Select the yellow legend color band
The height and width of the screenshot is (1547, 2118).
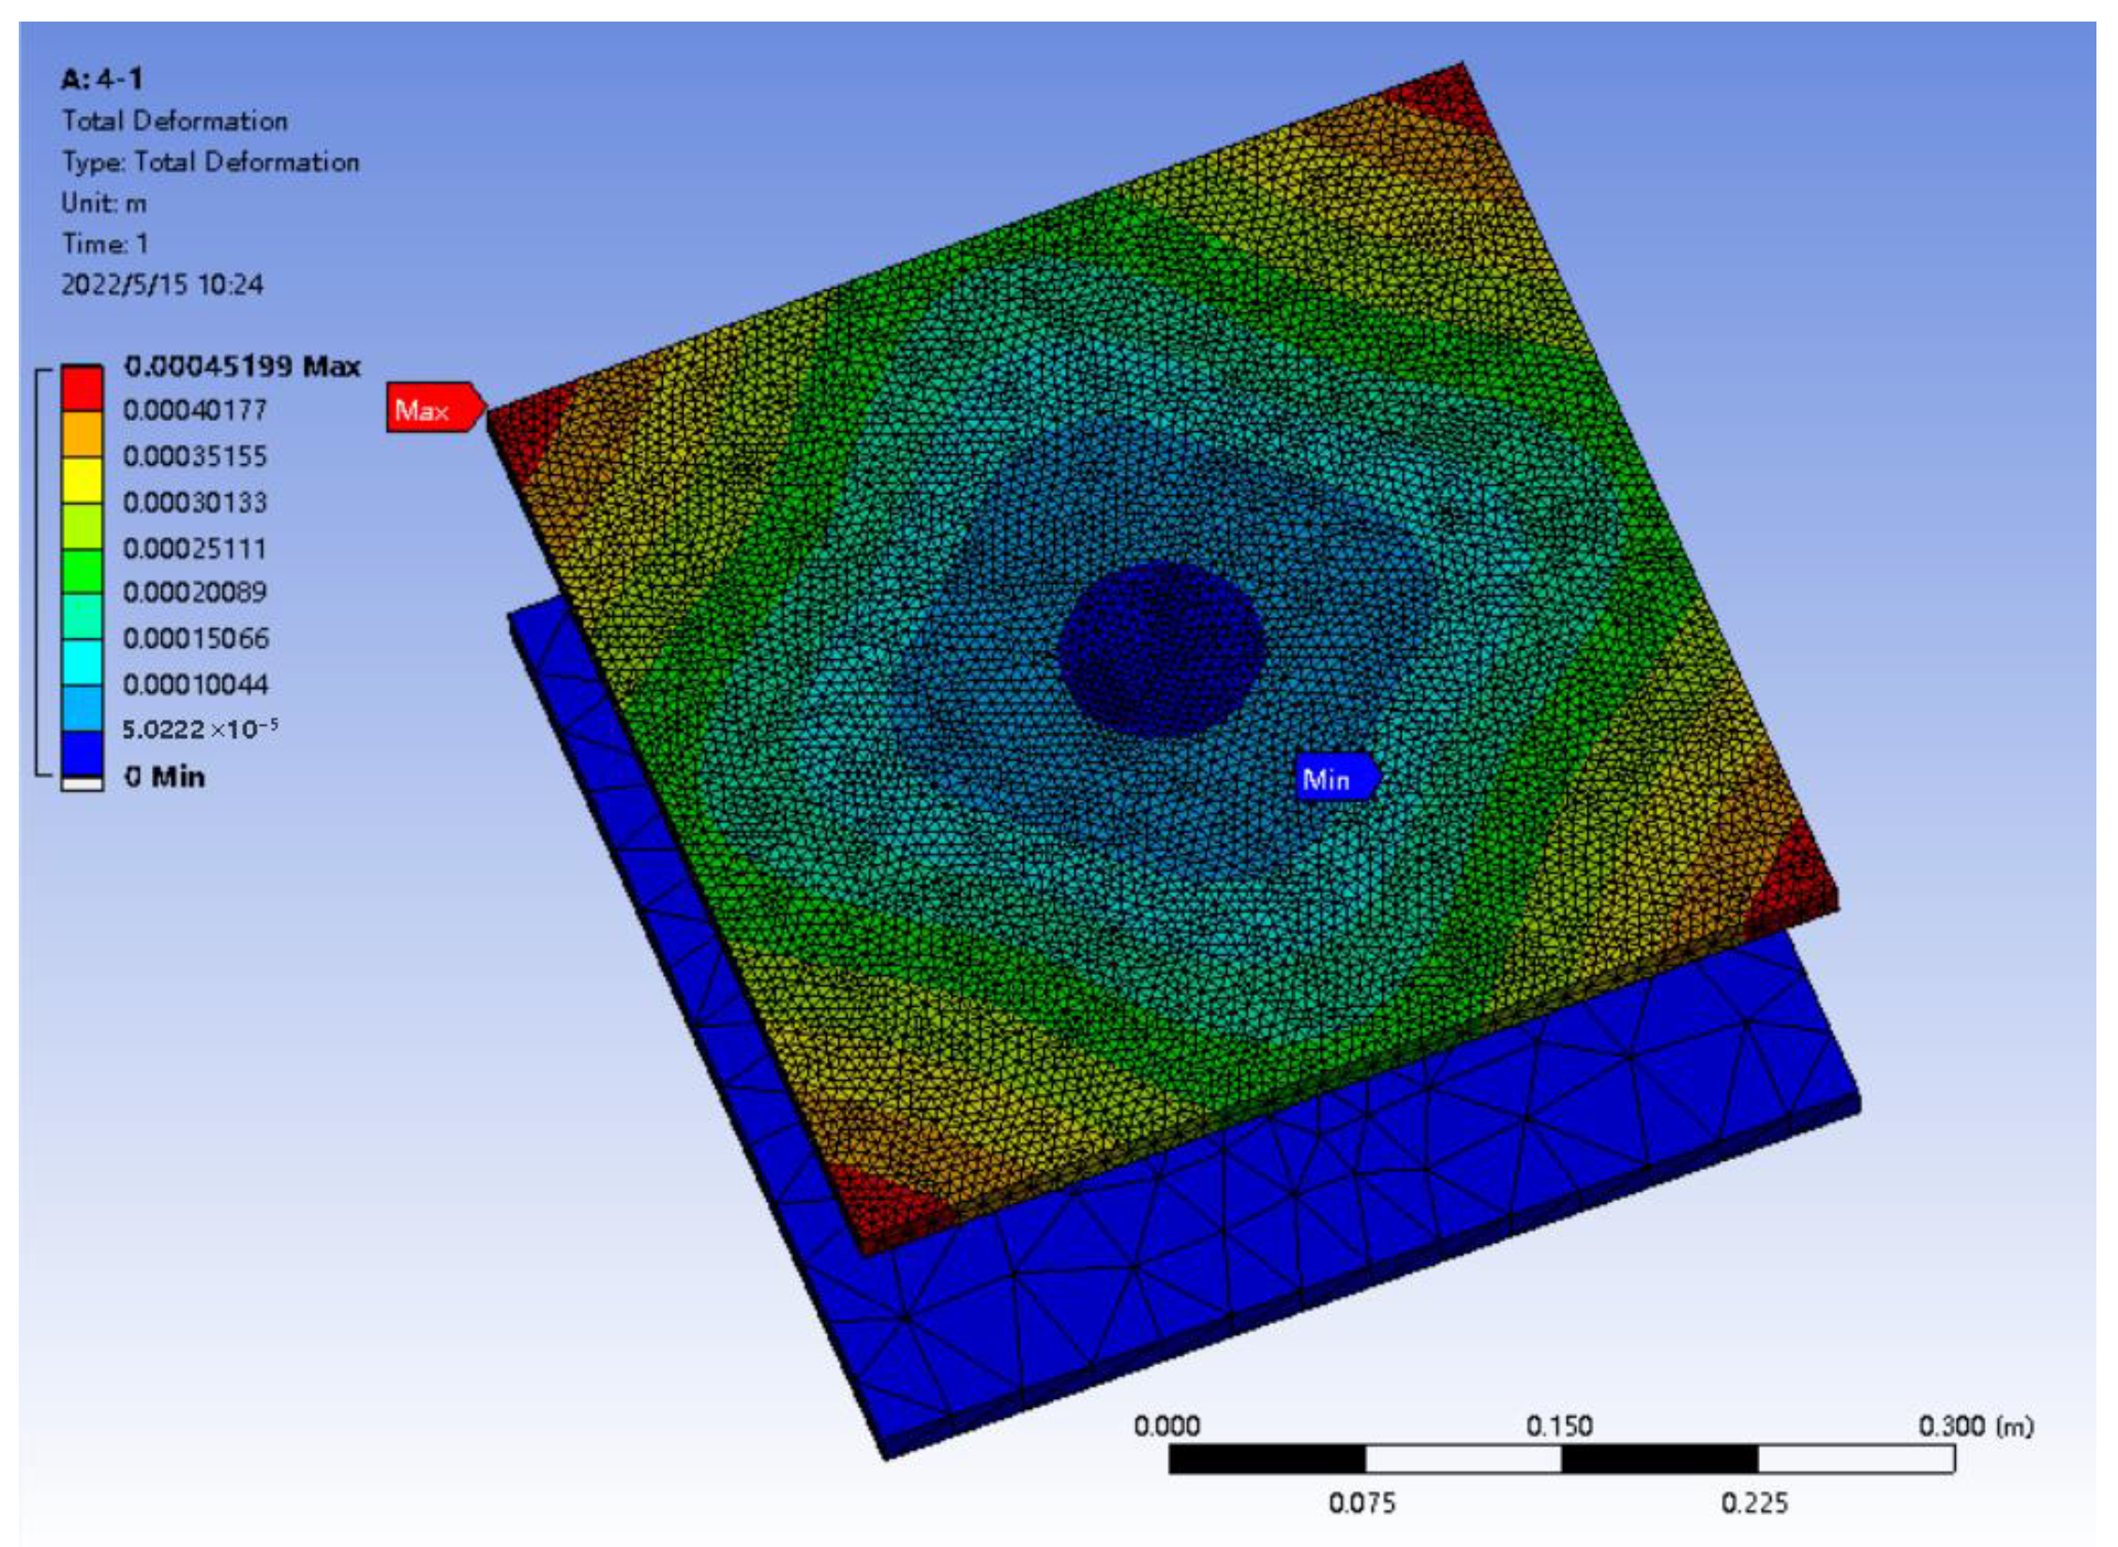pos(82,479)
